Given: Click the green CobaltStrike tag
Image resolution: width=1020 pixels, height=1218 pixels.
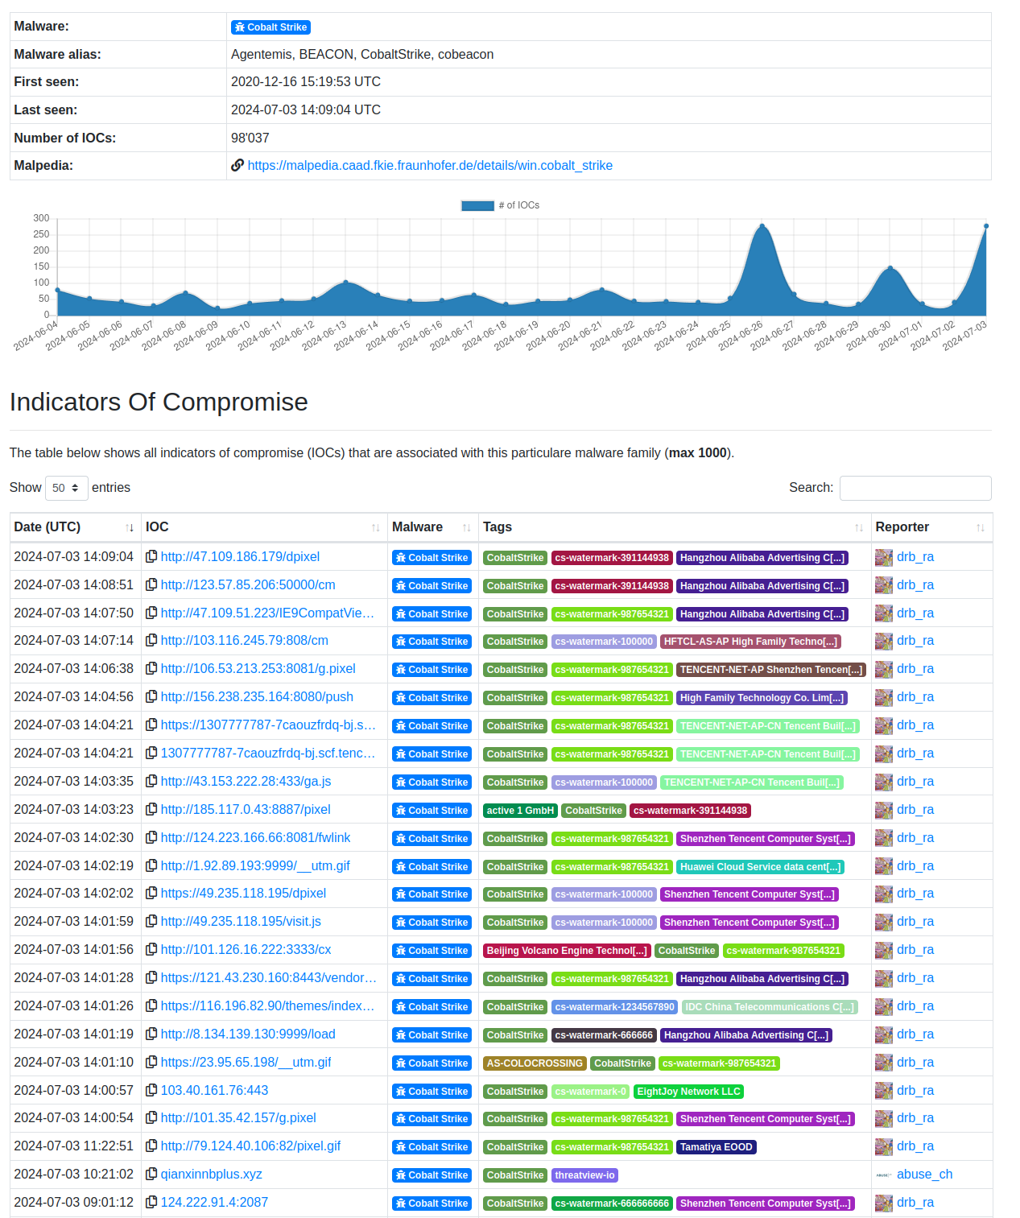Looking at the screenshot, I should click(514, 557).
